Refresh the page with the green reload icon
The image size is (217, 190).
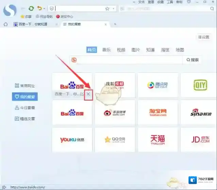click(31, 8)
